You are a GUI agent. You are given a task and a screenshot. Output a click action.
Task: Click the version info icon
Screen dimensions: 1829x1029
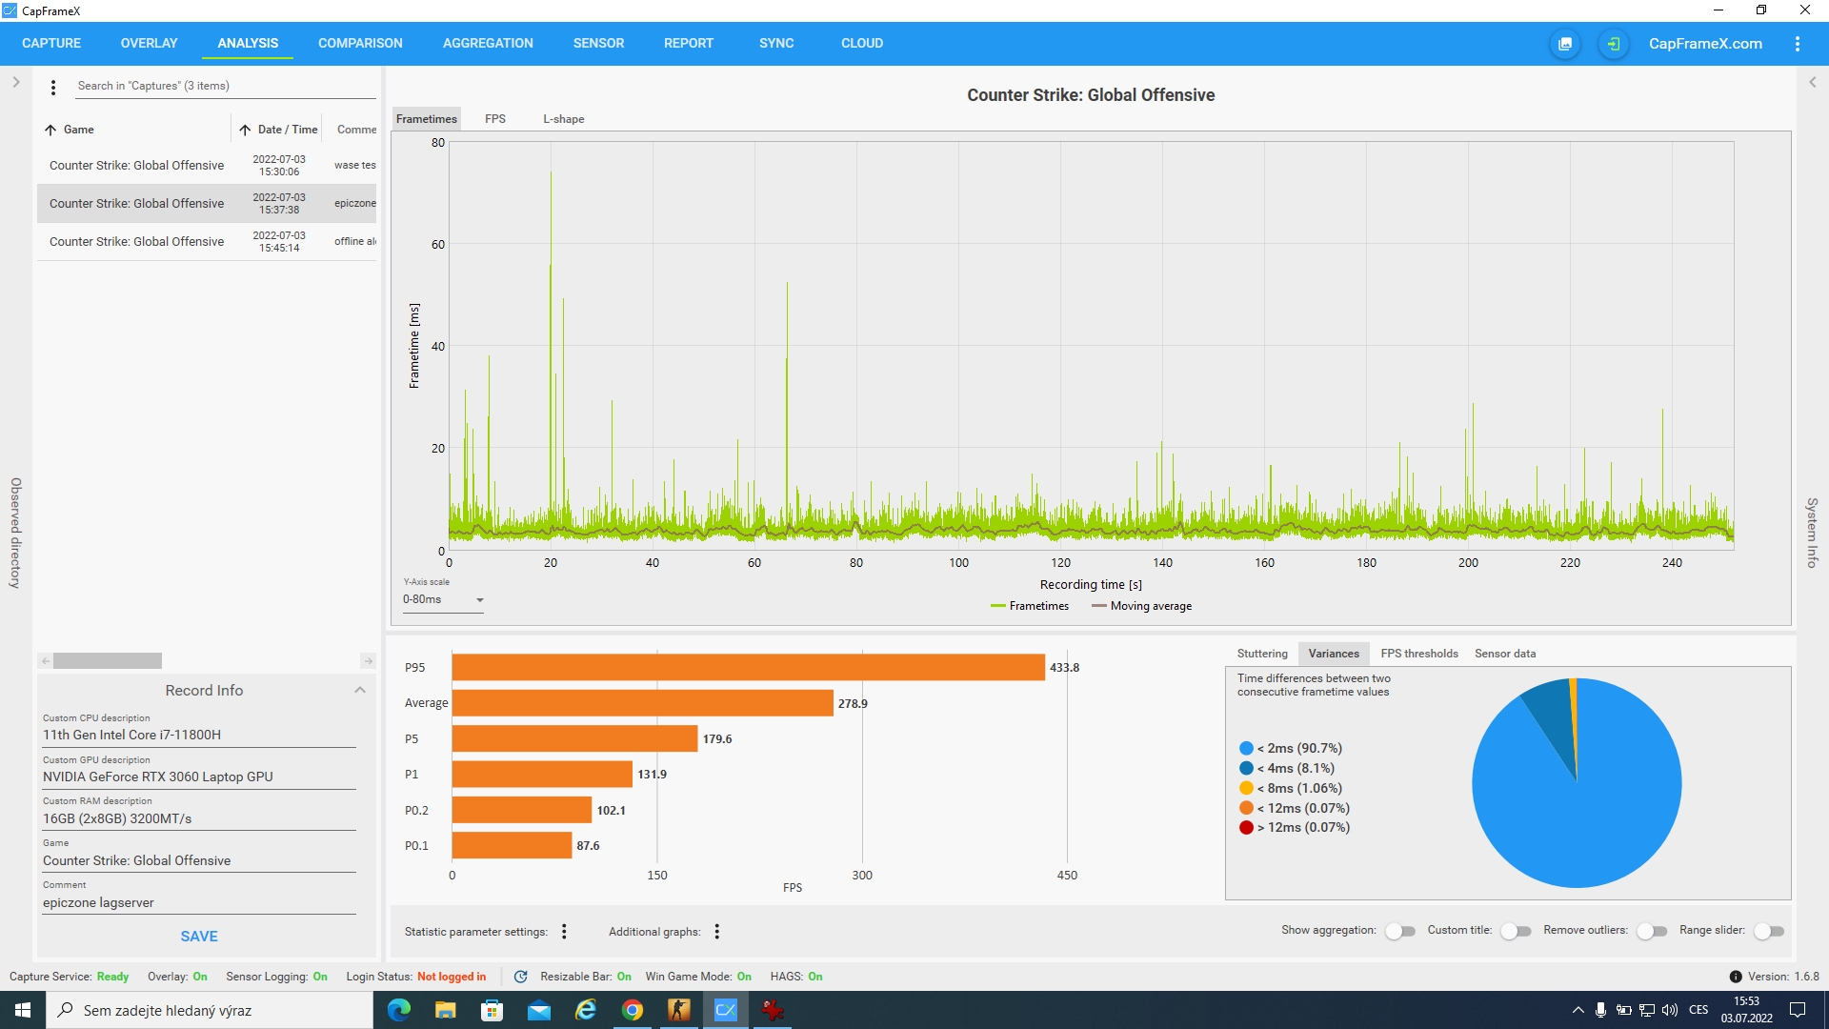pos(1736,977)
